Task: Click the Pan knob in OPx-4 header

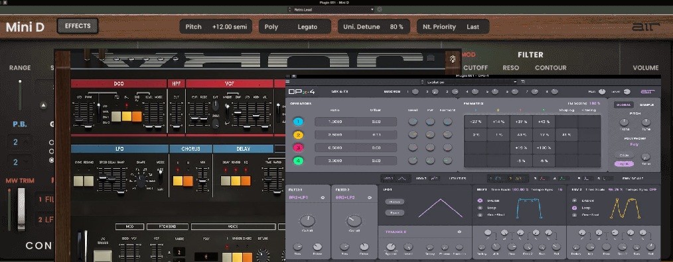Action: 602,91
